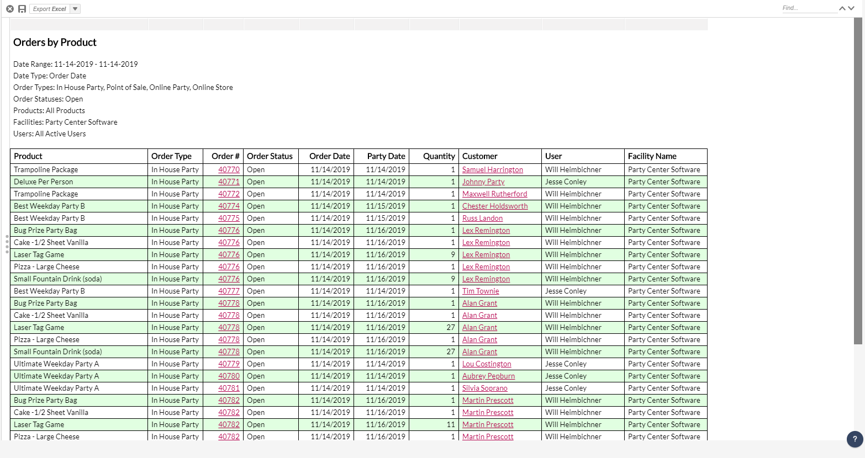
Task: Open order 40775 link
Action: (x=229, y=218)
